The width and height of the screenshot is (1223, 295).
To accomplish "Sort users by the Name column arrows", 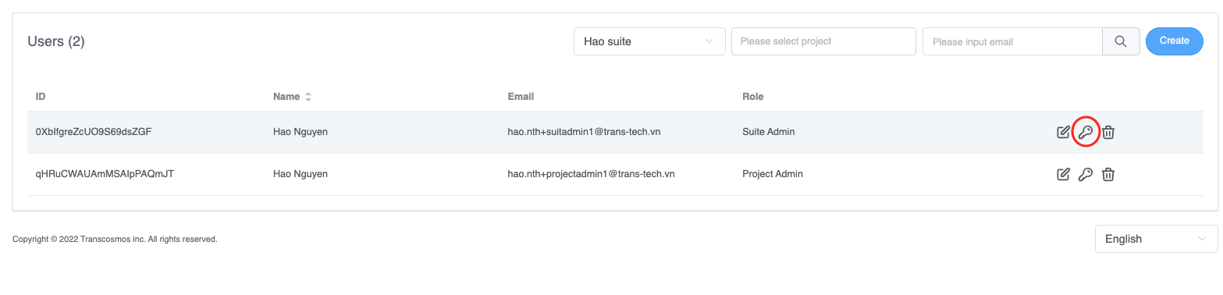I will click(x=308, y=97).
